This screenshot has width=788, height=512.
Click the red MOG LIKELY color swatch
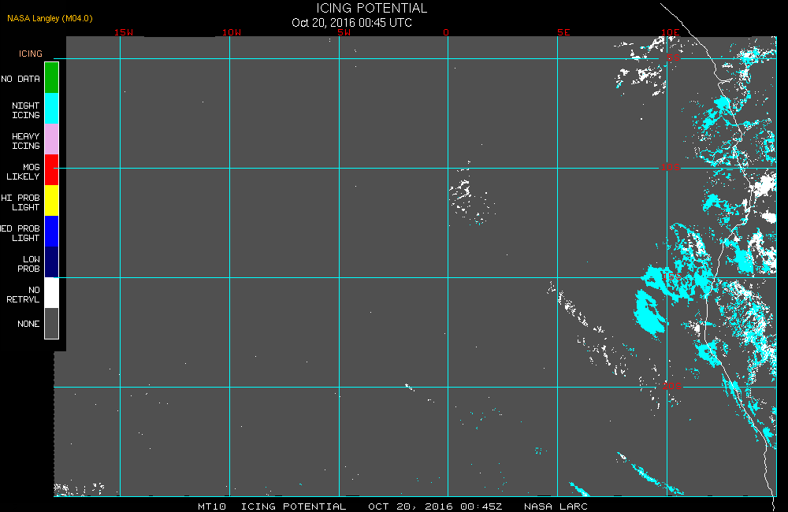52,170
